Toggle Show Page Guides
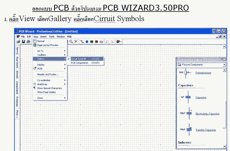The width and height of the screenshot is (230, 151). 50,92
